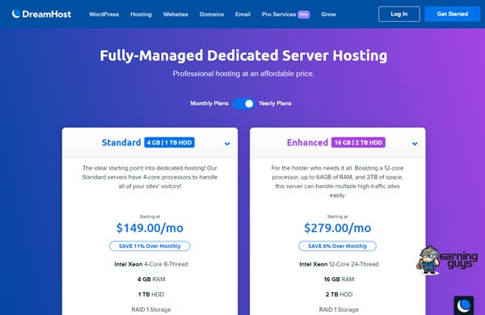Click the DreamHost logo

click(41, 14)
